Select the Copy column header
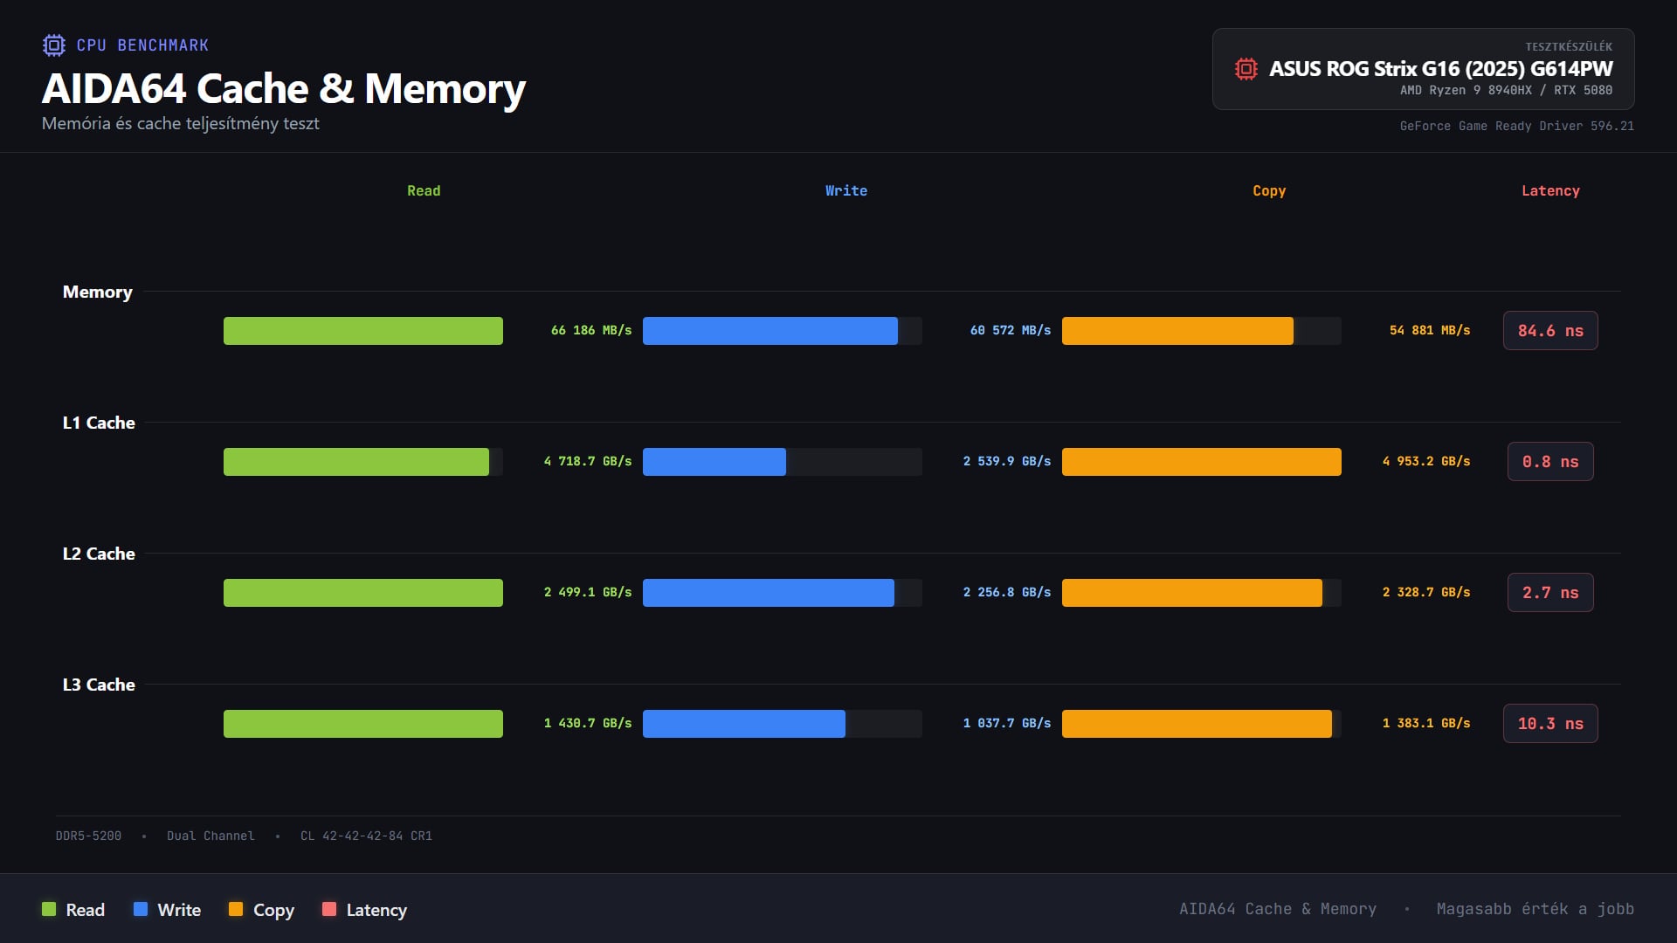Image resolution: width=1677 pixels, height=943 pixels. [x=1268, y=190]
